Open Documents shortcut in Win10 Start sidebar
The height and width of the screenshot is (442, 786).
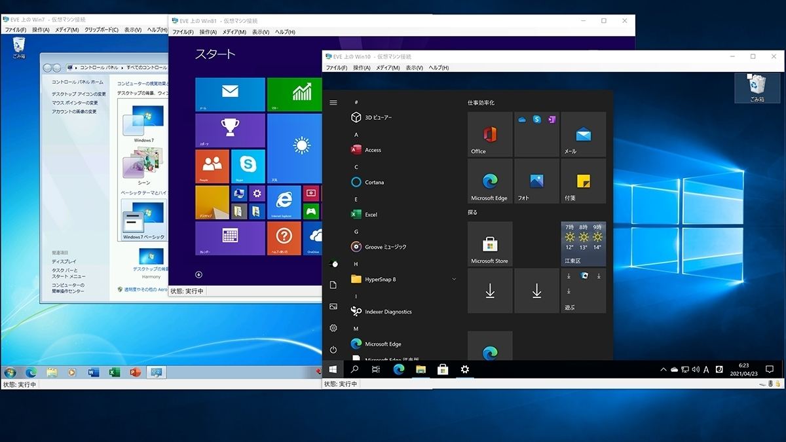click(333, 285)
